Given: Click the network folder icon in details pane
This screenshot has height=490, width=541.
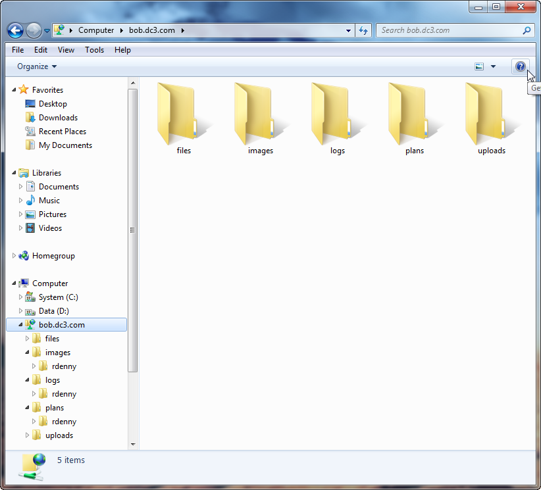Looking at the screenshot, I should click(32, 467).
